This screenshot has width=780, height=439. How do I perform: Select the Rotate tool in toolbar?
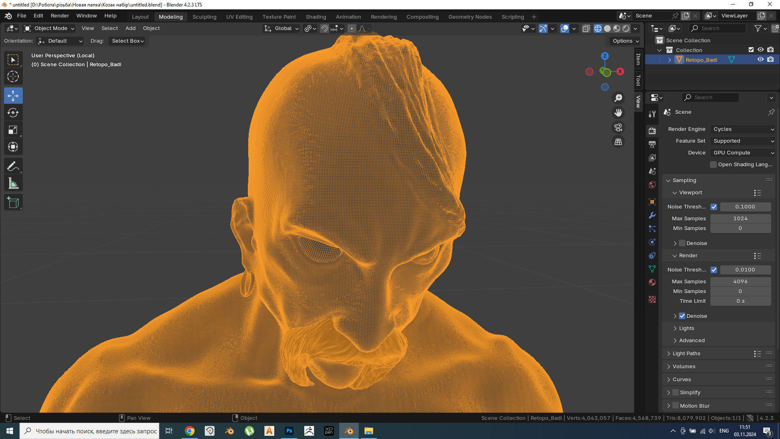[13, 113]
